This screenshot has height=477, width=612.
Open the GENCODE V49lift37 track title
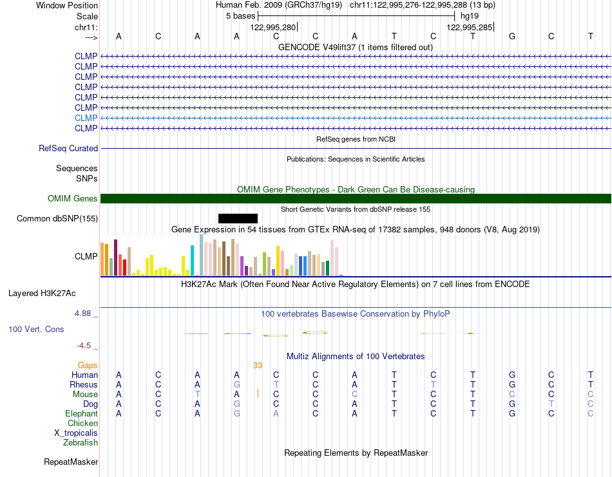click(355, 47)
